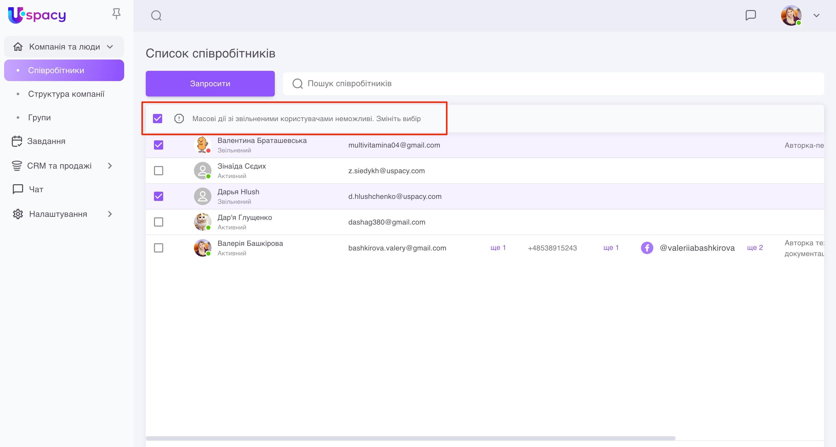
Task: Uncheck Дарья Hlush row checkbox
Action: pos(158,196)
